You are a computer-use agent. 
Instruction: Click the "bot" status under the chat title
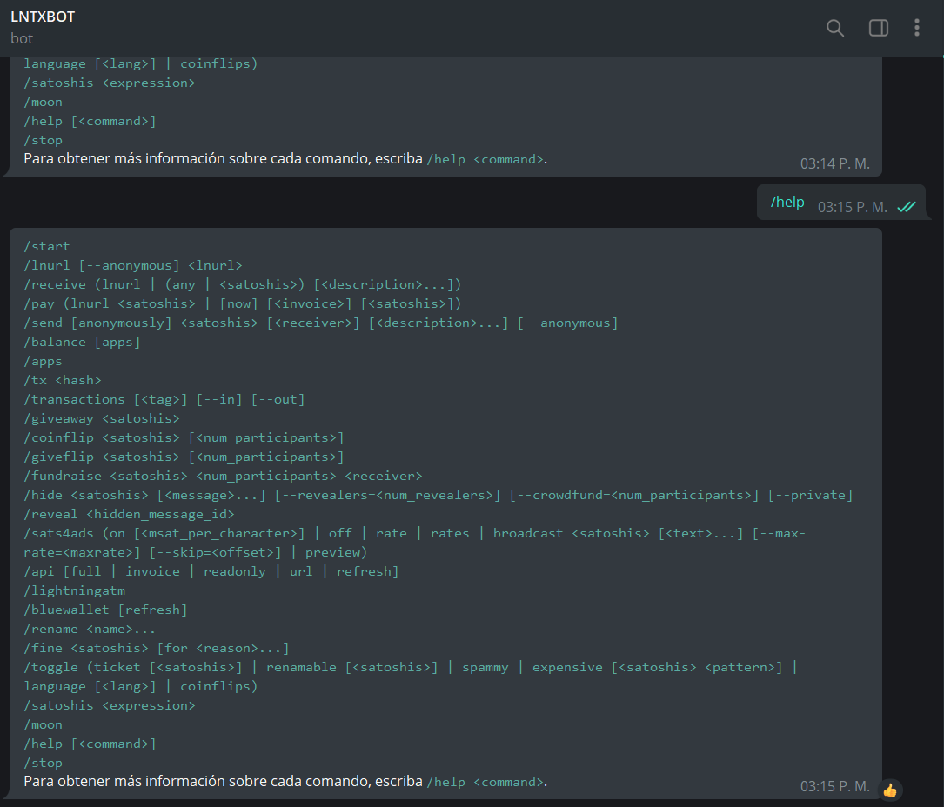point(22,38)
